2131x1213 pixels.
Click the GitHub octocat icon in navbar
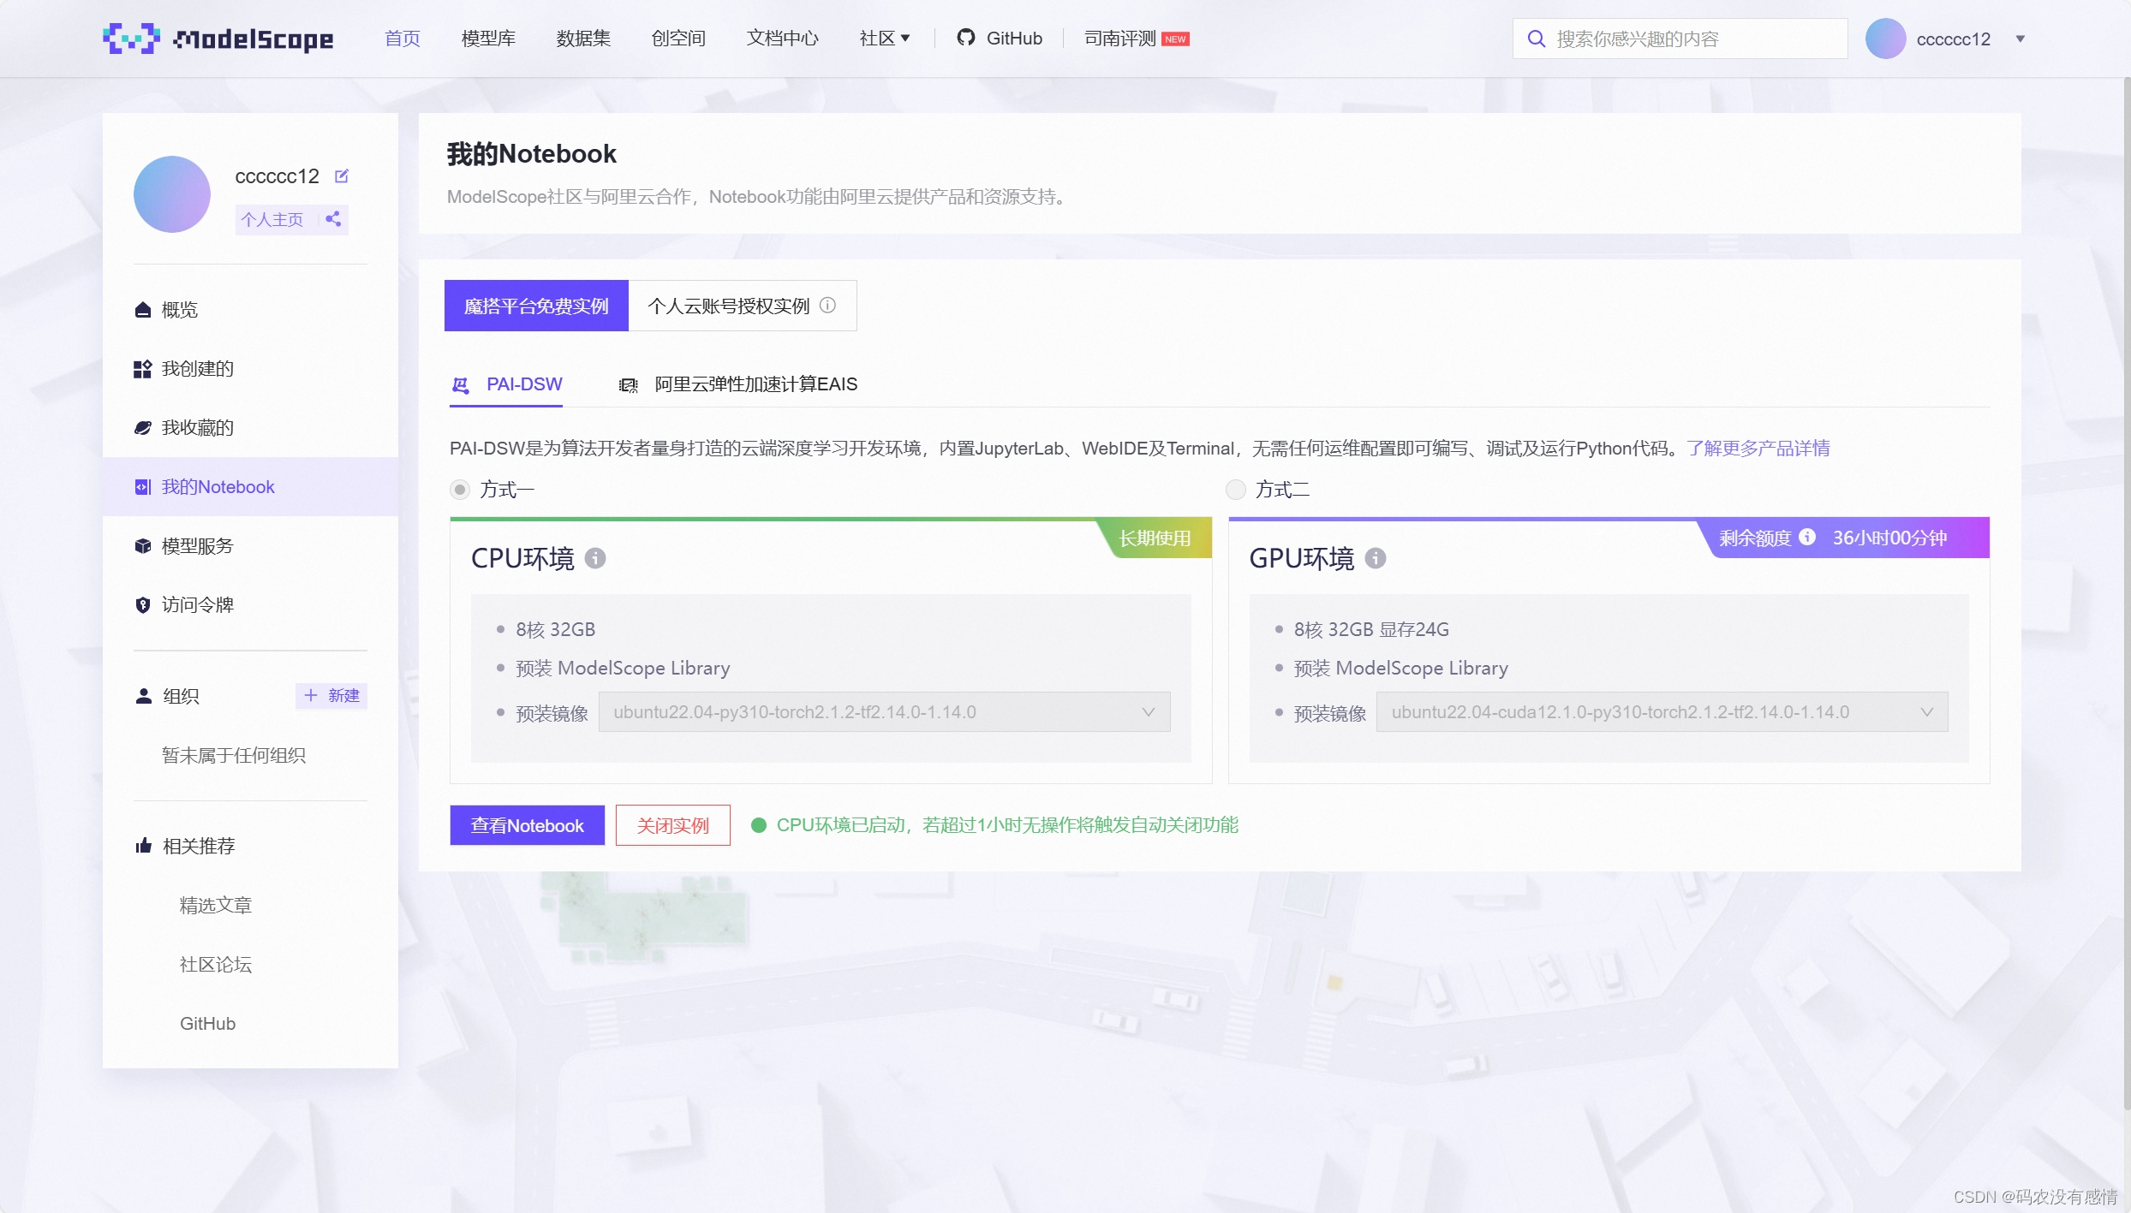tap(966, 38)
